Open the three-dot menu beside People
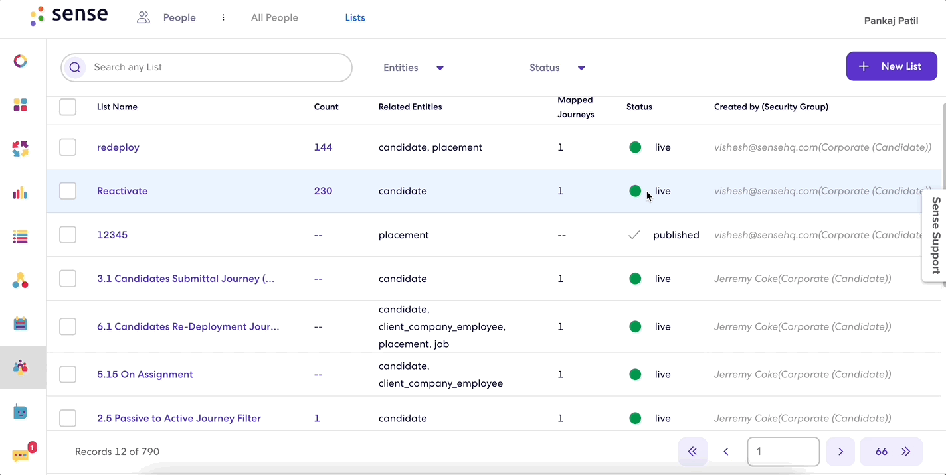The width and height of the screenshot is (946, 475). tap(223, 18)
